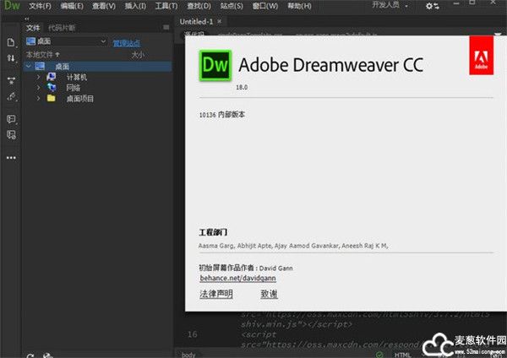The image size is (507, 358).
Task: Close the Untitled-1 document tab
Action: (221, 20)
